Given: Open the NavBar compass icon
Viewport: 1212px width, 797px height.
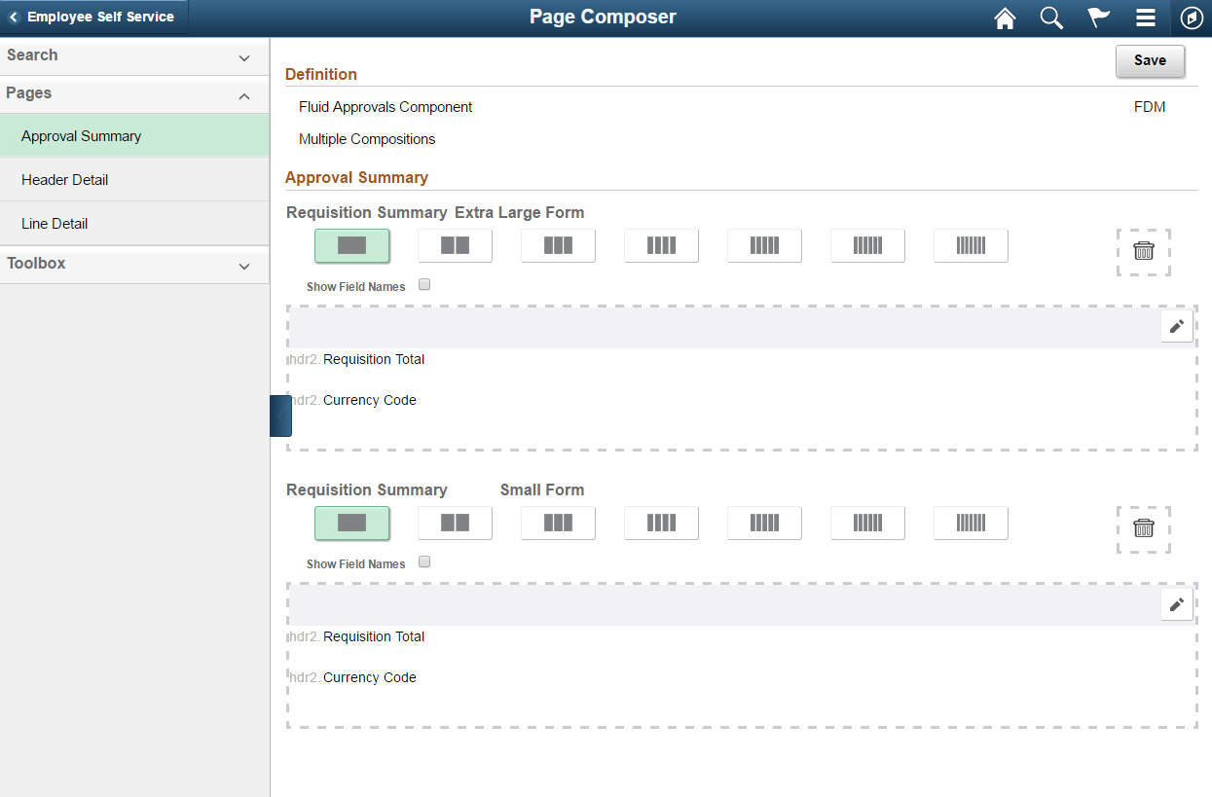Looking at the screenshot, I should [1192, 18].
